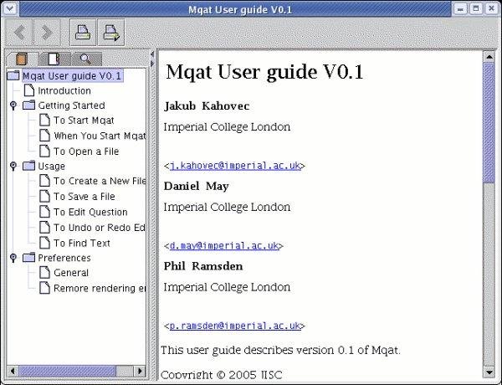This screenshot has width=502, height=385.
Task: Click the tree pane horizontal scrollbar thumb
Action: coord(67,372)
